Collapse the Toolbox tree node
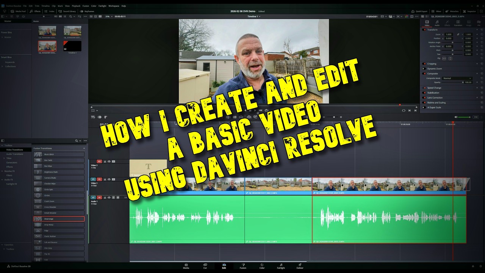The image size is (485, 273). [x=2, y=145]
